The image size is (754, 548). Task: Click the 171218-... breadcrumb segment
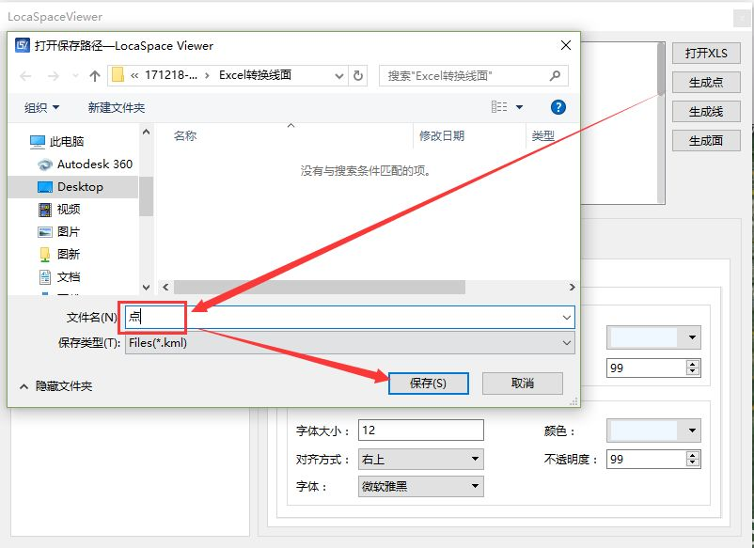coord(171,75)
